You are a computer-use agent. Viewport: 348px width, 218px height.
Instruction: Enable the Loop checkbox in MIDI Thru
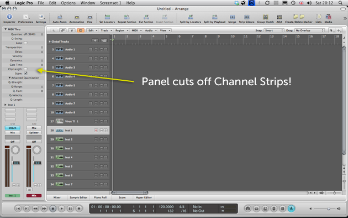point(25,43)
